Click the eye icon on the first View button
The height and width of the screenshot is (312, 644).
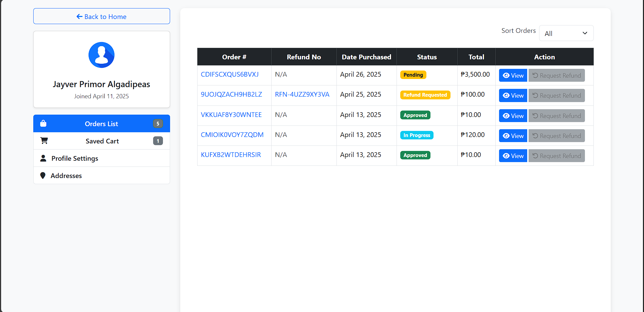(505, 75)
